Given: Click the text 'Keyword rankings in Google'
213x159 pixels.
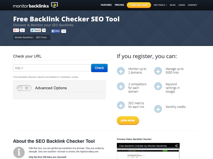Looking at the screenshot, I should pos(173,88).
